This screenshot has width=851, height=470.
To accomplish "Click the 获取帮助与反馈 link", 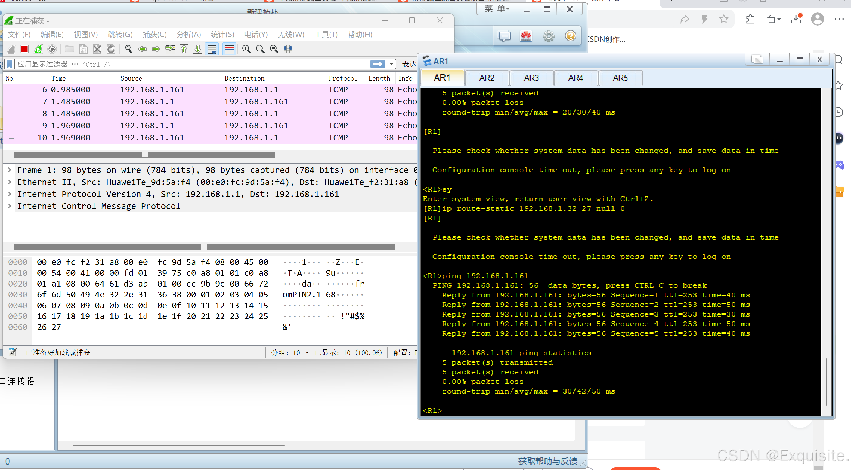I will 547,461.
